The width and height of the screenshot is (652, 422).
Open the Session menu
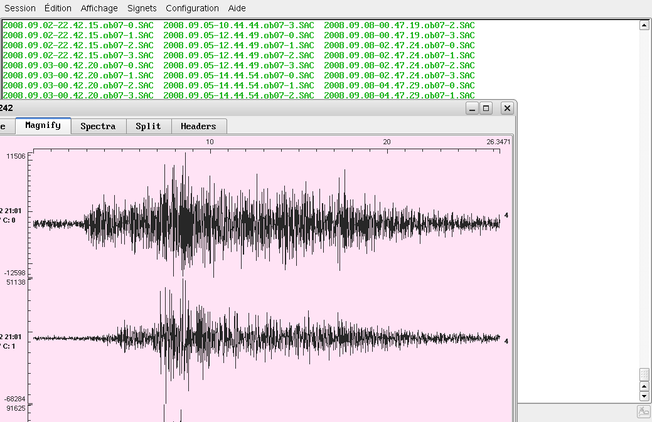pos(20,8)
